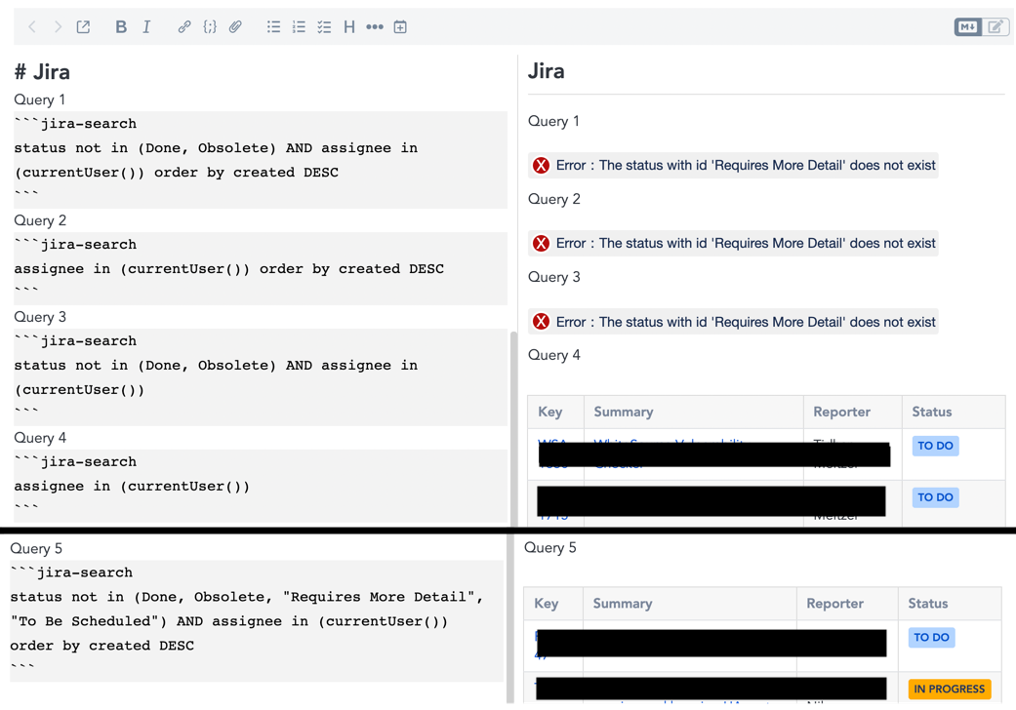
Task: Click the 'Jira' heading in the preview
Action: pyautogui.click(x=547, y=70)
